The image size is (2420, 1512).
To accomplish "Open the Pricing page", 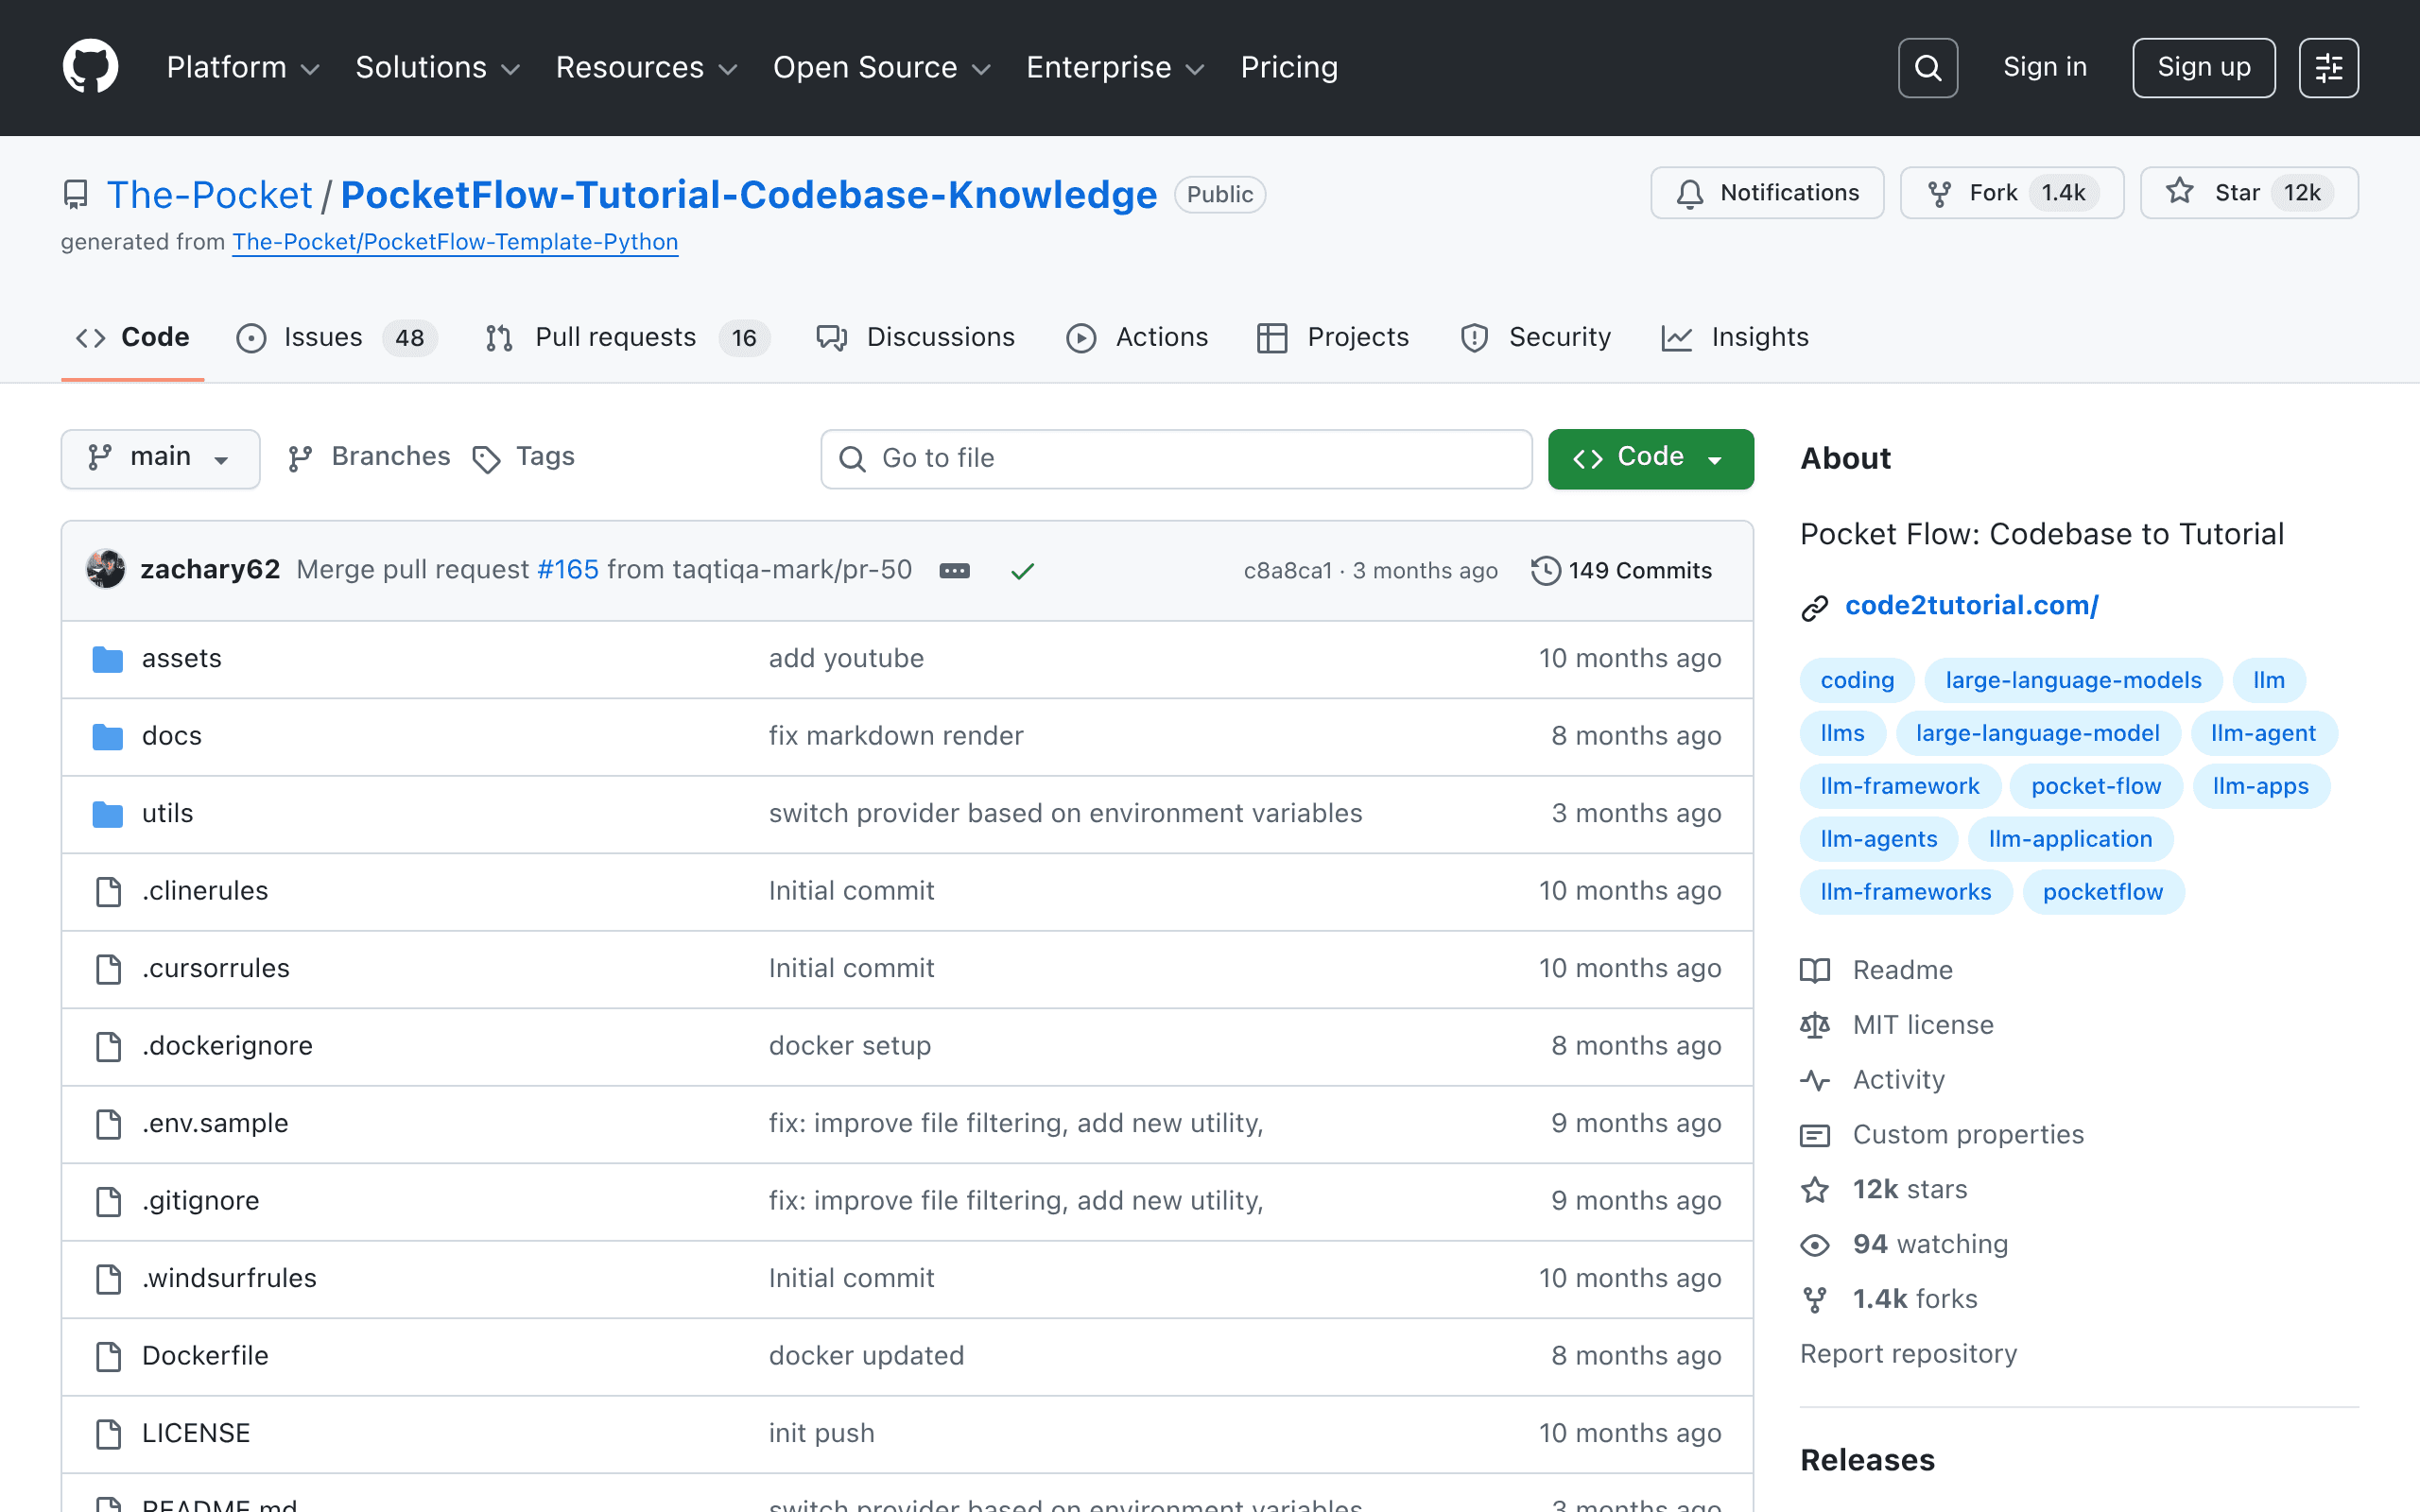I will click(x=1289, y=67).
